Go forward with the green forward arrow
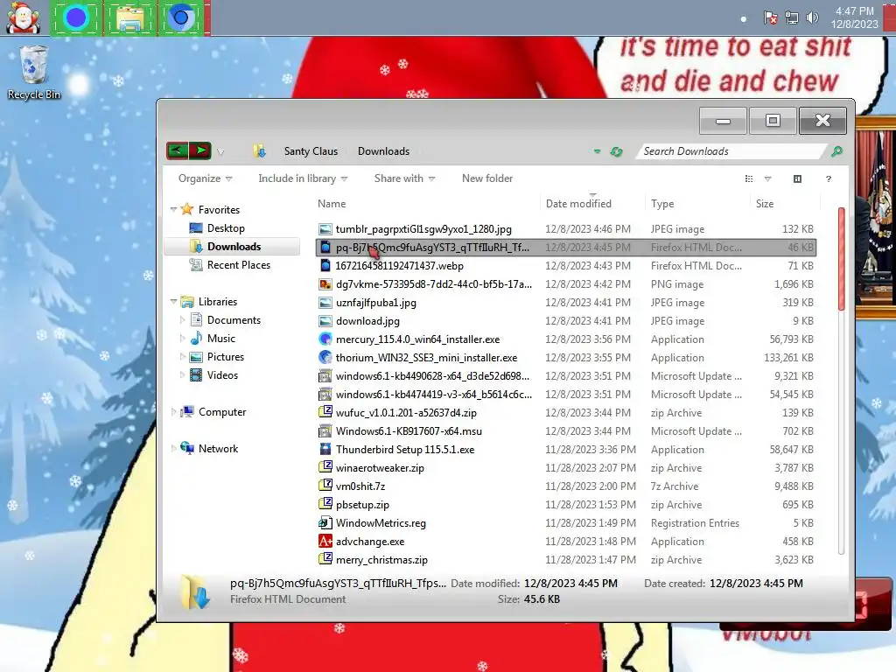This screenshot has height=672, width=896. tap(200, 150)
